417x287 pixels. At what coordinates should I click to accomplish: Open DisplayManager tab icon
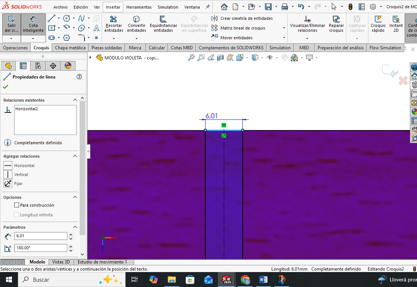(x=68, y=66)
